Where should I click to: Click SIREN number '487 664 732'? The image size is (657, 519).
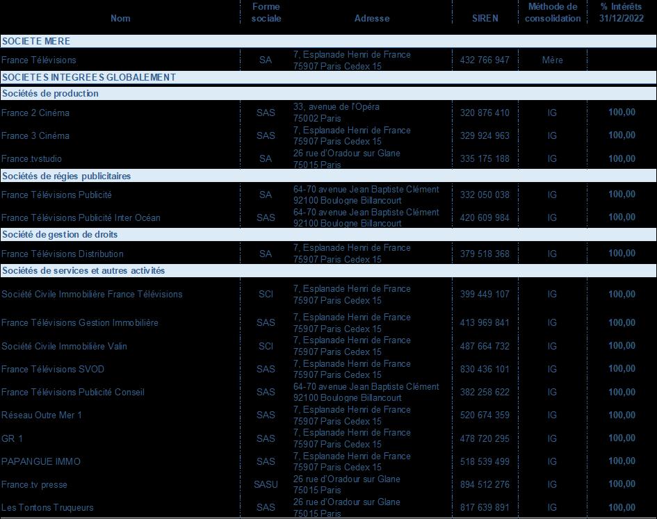tap(485, 347)
